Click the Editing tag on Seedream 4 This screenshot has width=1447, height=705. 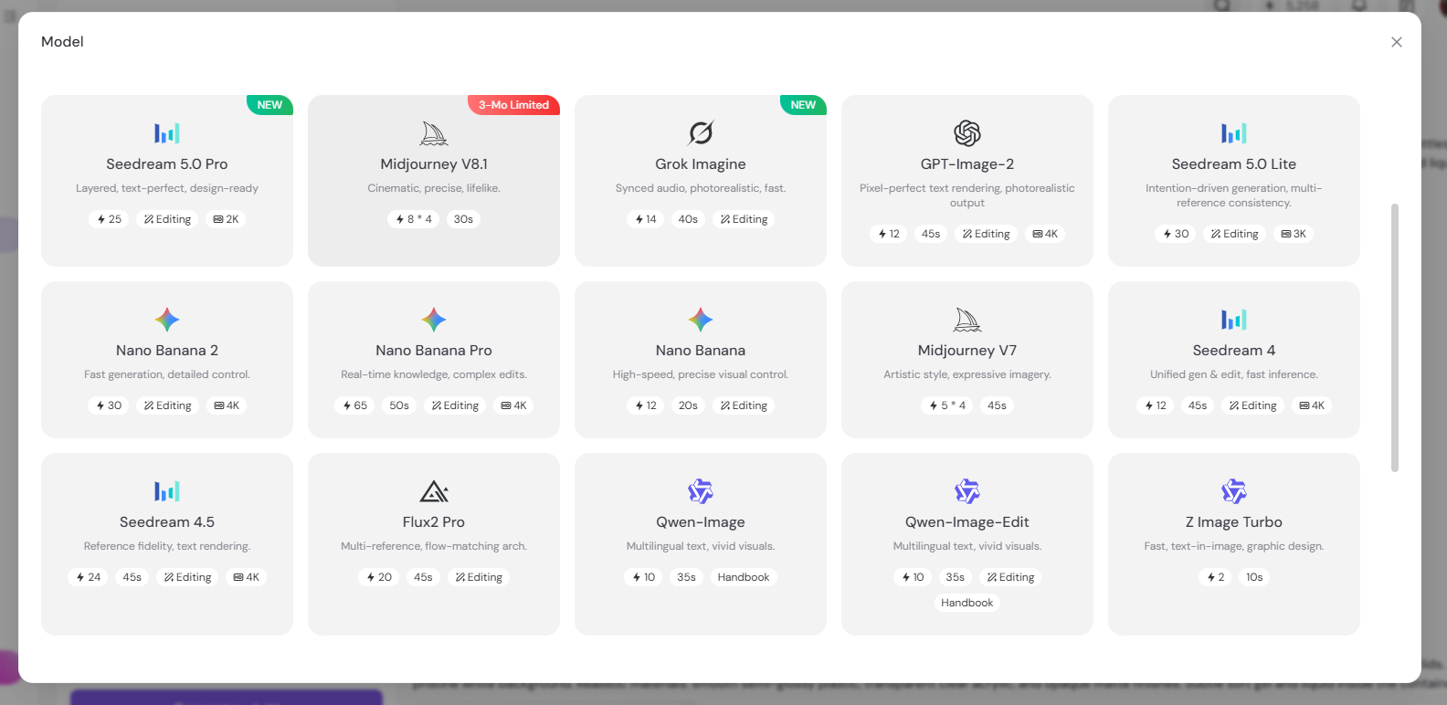click(x=1252, y=405)
